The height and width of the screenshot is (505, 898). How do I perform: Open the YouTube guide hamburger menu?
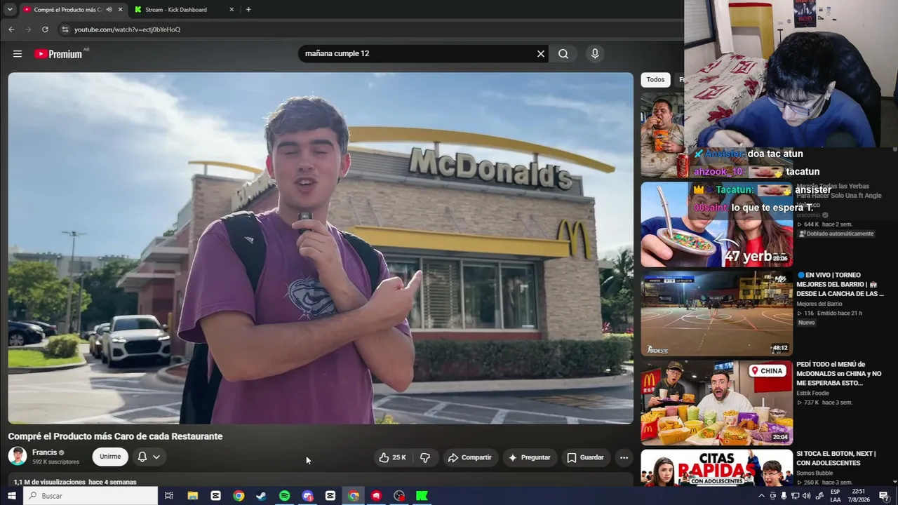point(18,54)
